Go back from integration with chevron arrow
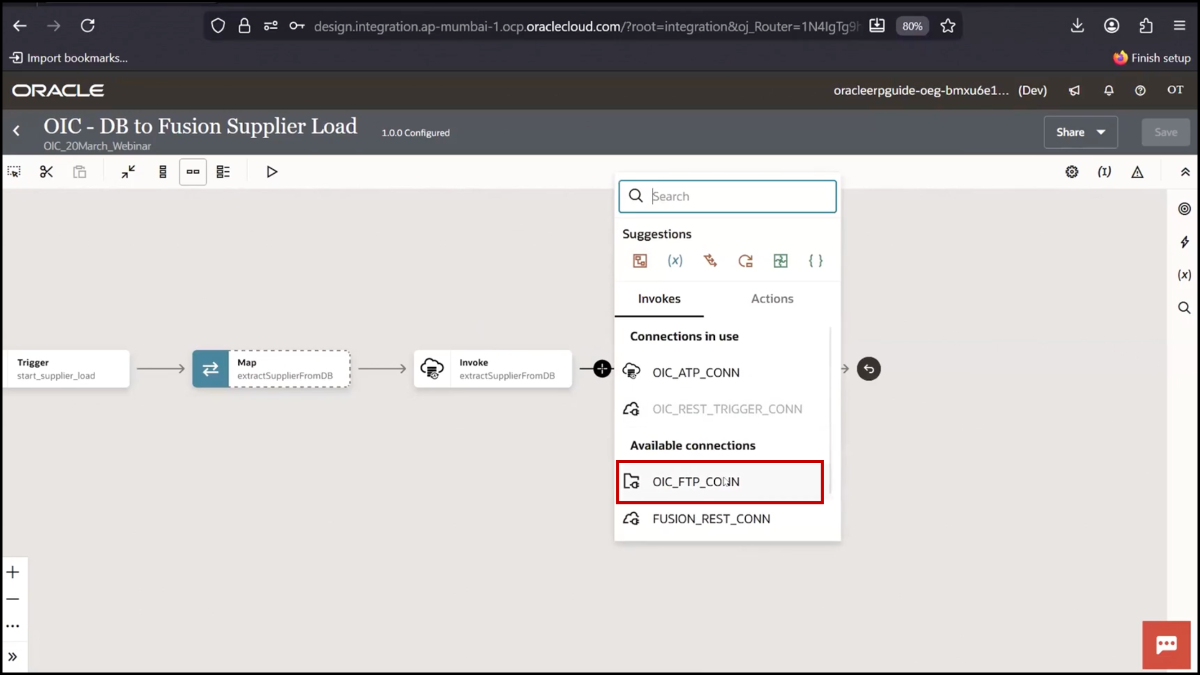The width and height of the screenshot is (1200, 675). (17, 131)
